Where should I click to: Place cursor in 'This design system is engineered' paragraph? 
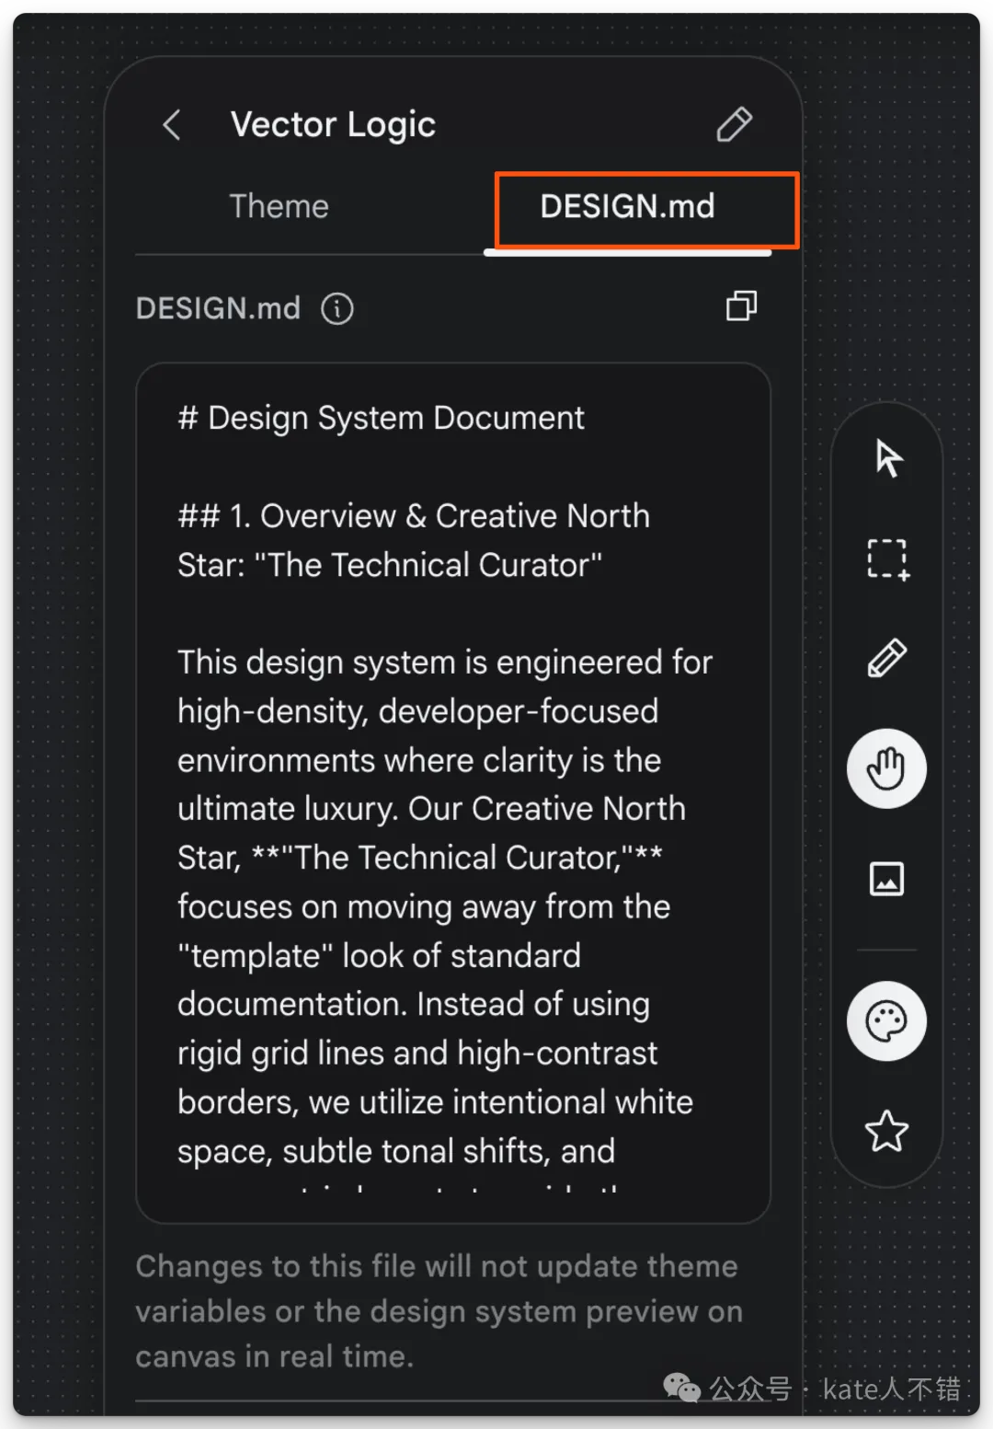click(444, 663)
